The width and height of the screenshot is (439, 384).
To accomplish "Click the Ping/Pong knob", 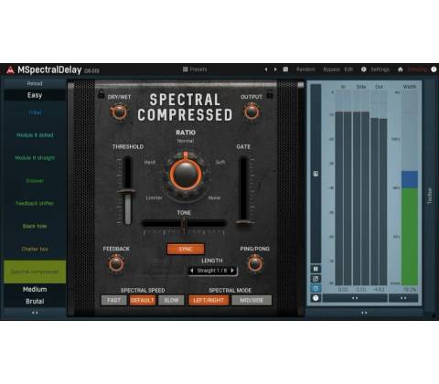I will pos(255,263).
